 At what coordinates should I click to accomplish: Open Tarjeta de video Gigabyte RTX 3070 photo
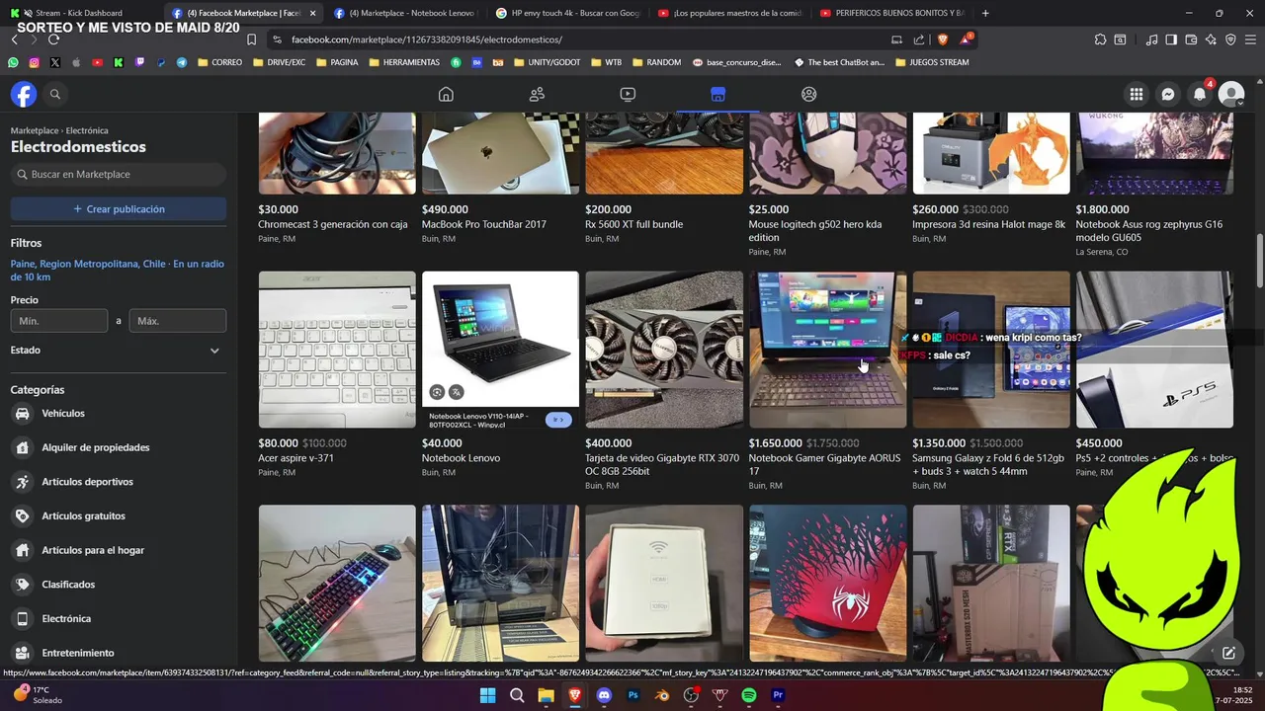[x=664, y=350]
